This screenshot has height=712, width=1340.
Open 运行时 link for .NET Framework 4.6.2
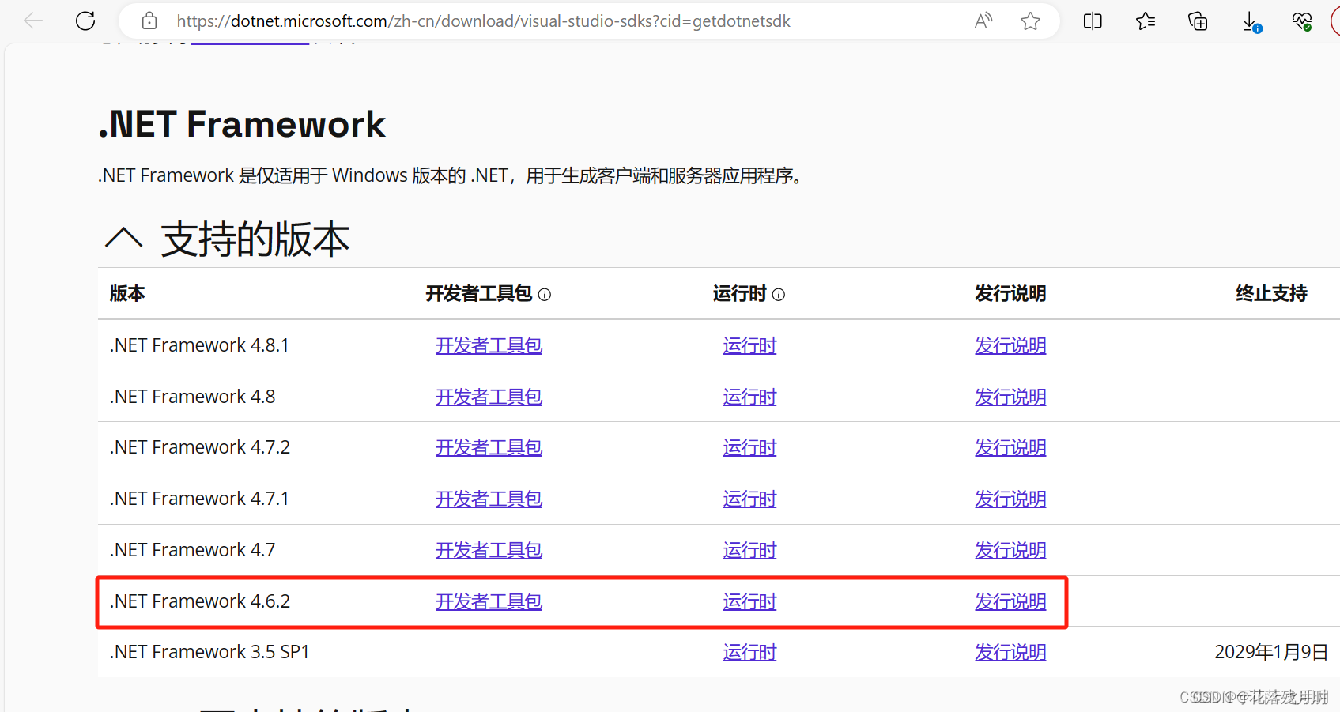(x=749, y=601)
